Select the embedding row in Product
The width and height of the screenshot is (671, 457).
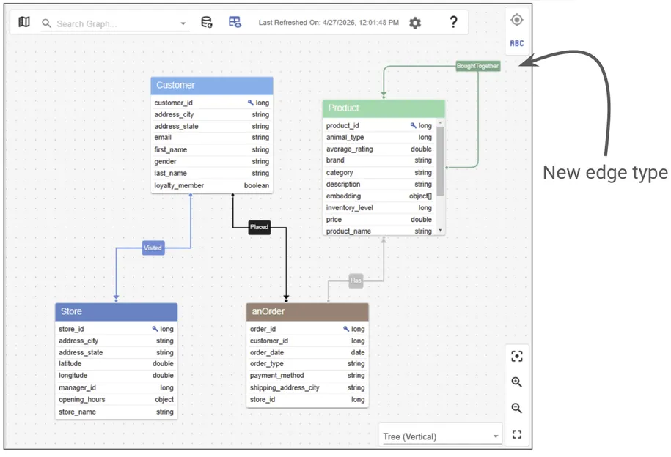pos(379,196)
